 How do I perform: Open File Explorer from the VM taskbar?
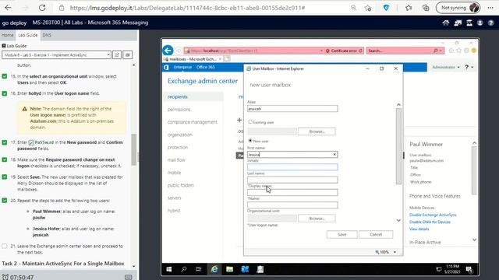(229, 269)
